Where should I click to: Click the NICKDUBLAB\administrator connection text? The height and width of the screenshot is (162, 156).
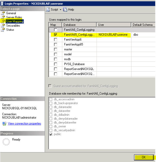(19, 118)
